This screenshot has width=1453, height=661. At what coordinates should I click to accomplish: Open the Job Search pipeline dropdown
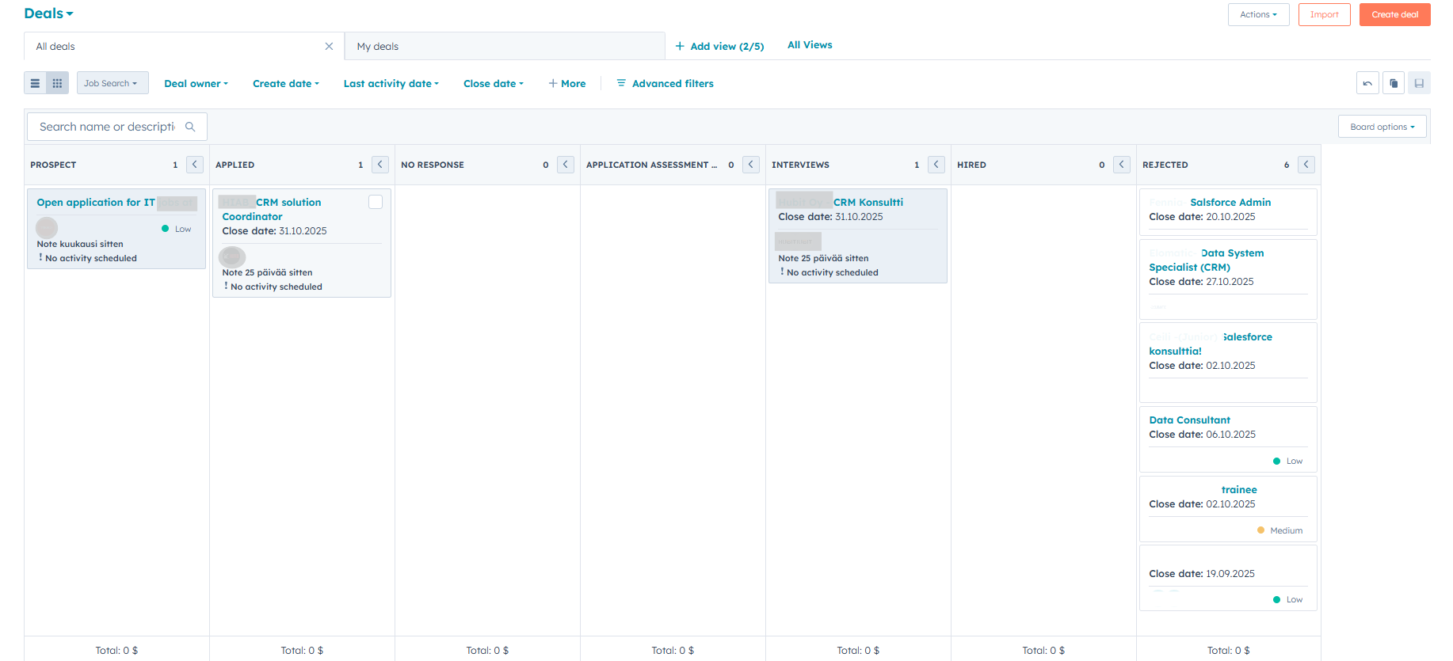click(x=112, y=83)
